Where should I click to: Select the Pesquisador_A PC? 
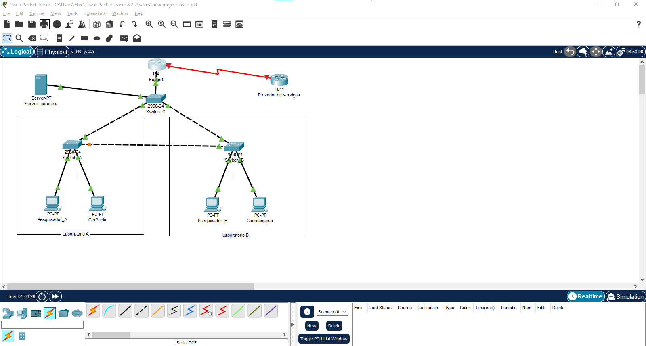tap(52, 204)
